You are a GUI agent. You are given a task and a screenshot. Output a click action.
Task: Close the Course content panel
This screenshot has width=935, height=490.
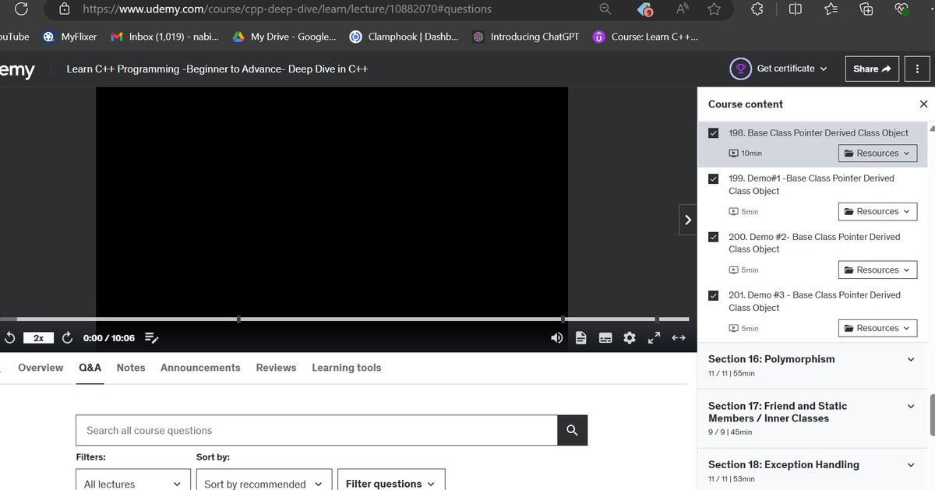click(x=924, y=104)
